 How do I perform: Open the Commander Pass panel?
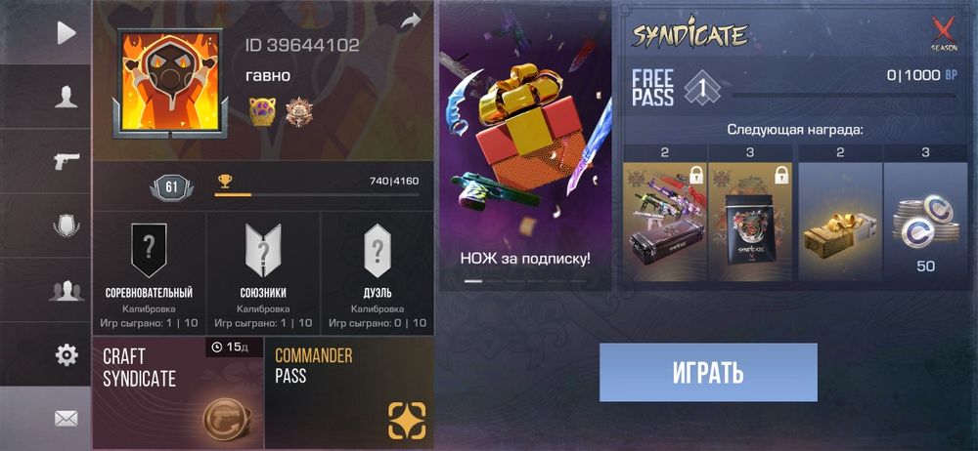tap(349, 393)
